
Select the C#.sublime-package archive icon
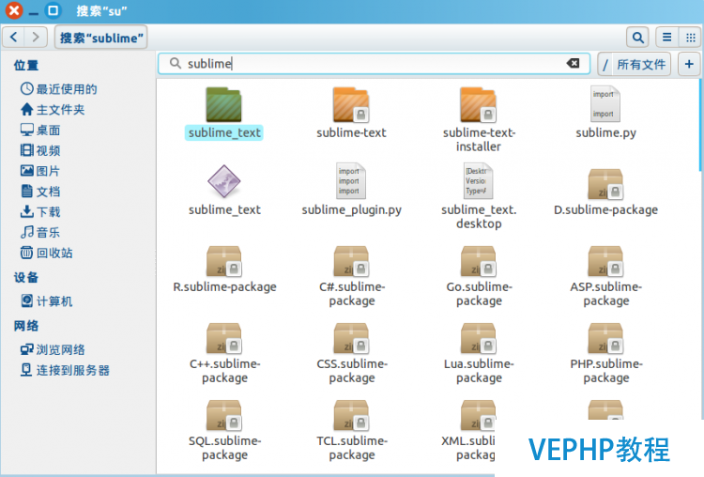tap(351, 261)
